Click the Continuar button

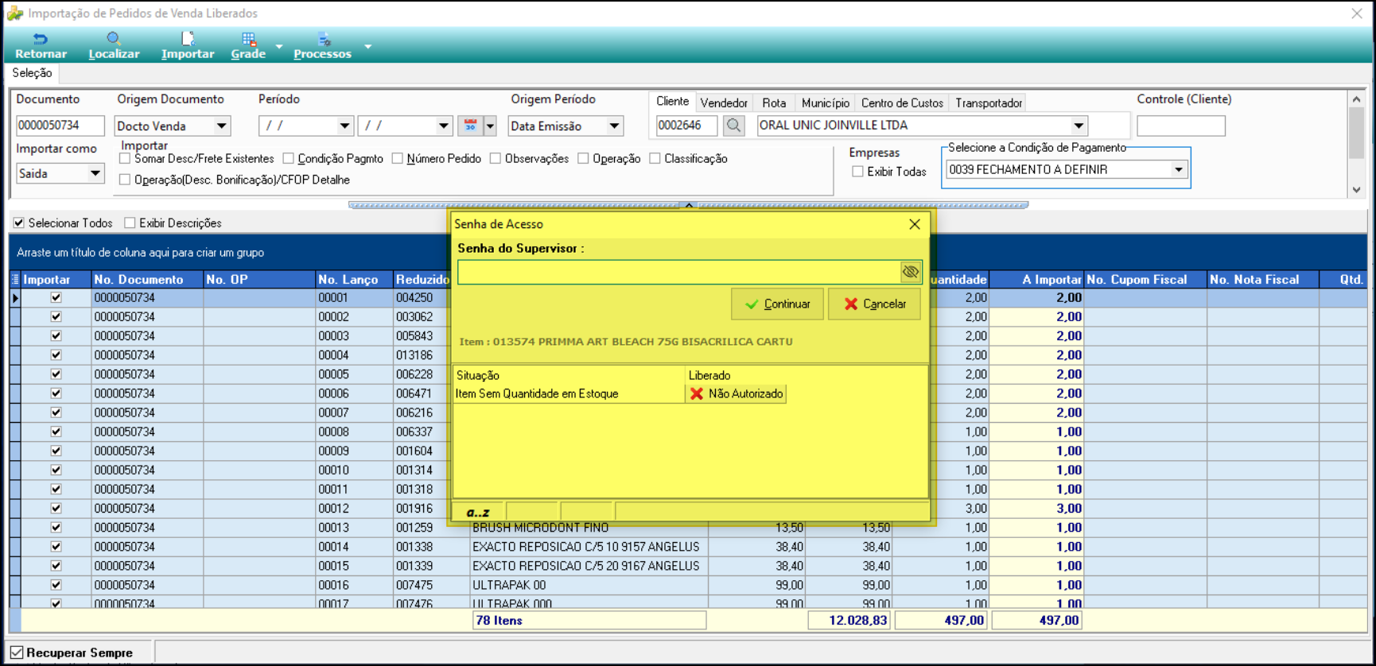click(777, 304)
